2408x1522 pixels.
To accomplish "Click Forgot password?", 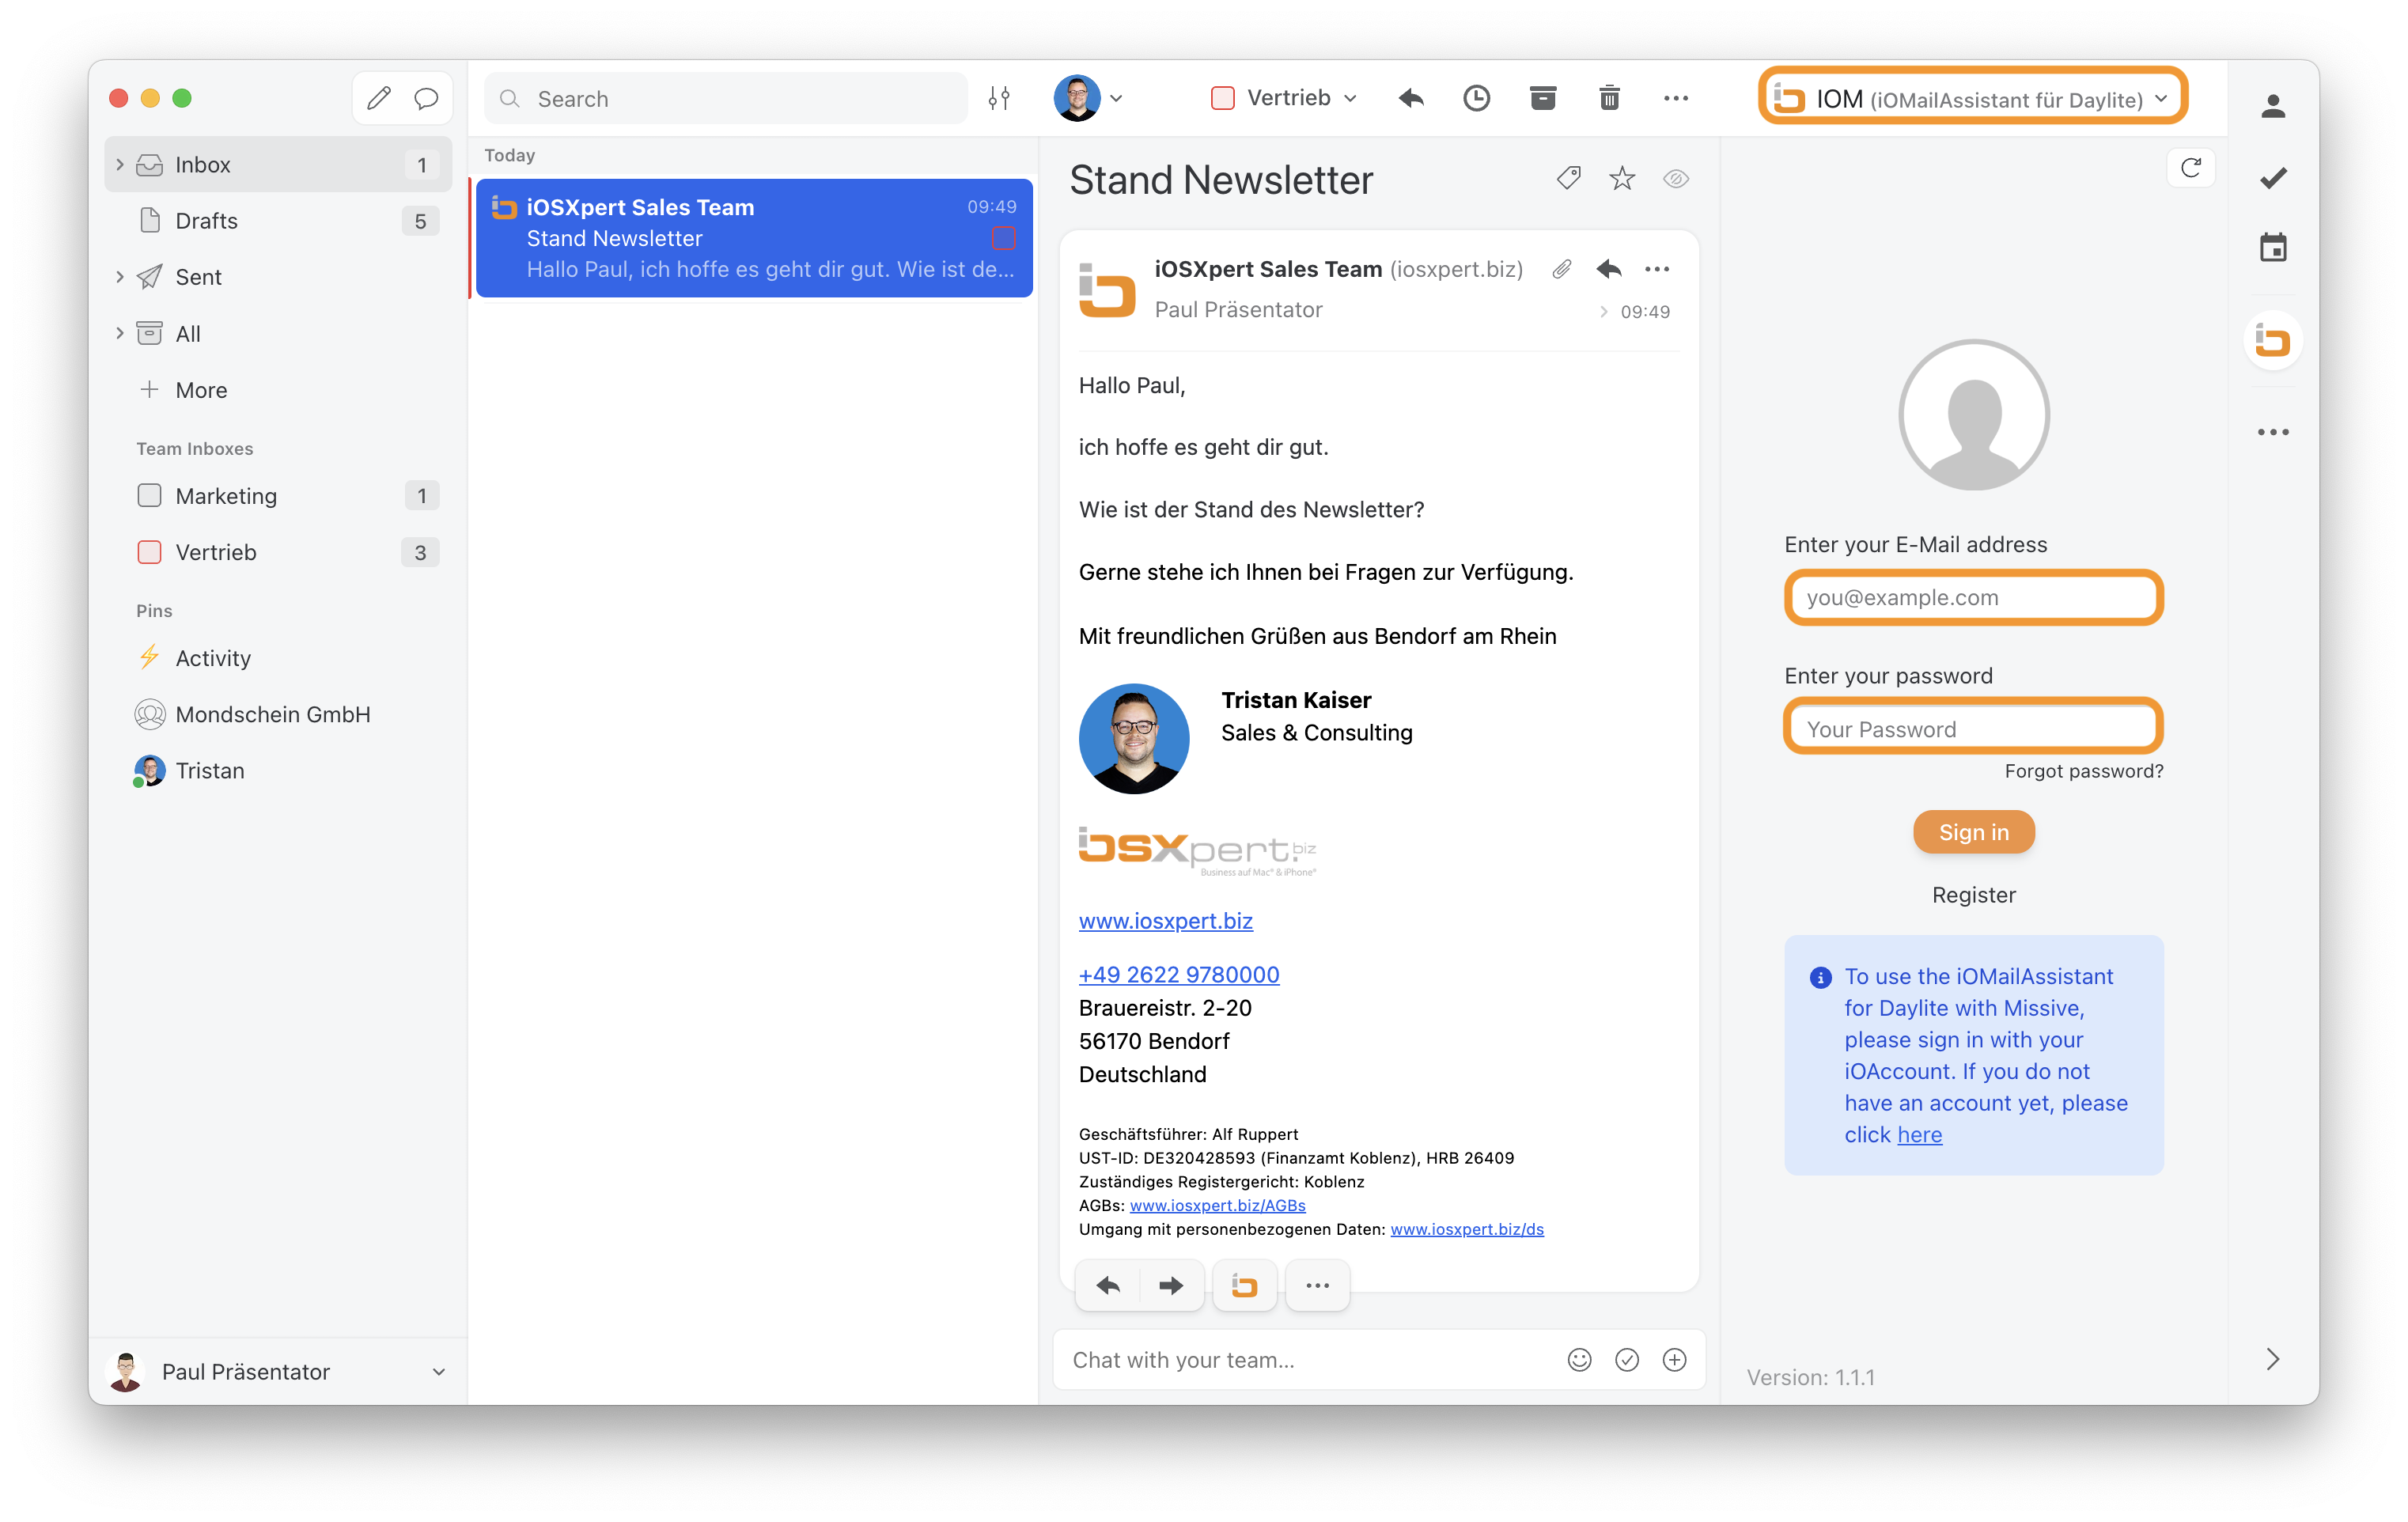I will pyautogui.click(x=2083, y=771).
